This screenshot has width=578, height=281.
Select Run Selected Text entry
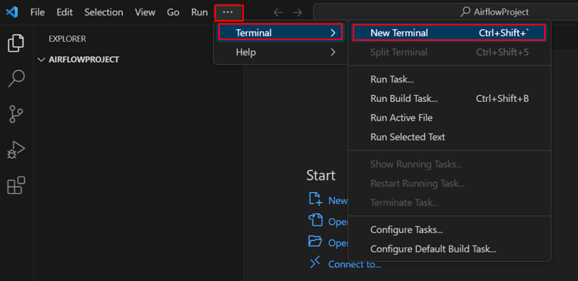click(449, 137)
